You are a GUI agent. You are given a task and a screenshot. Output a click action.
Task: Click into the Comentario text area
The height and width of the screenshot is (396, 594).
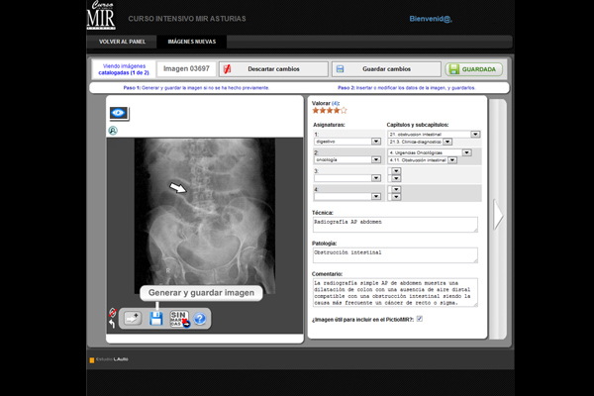395,293
